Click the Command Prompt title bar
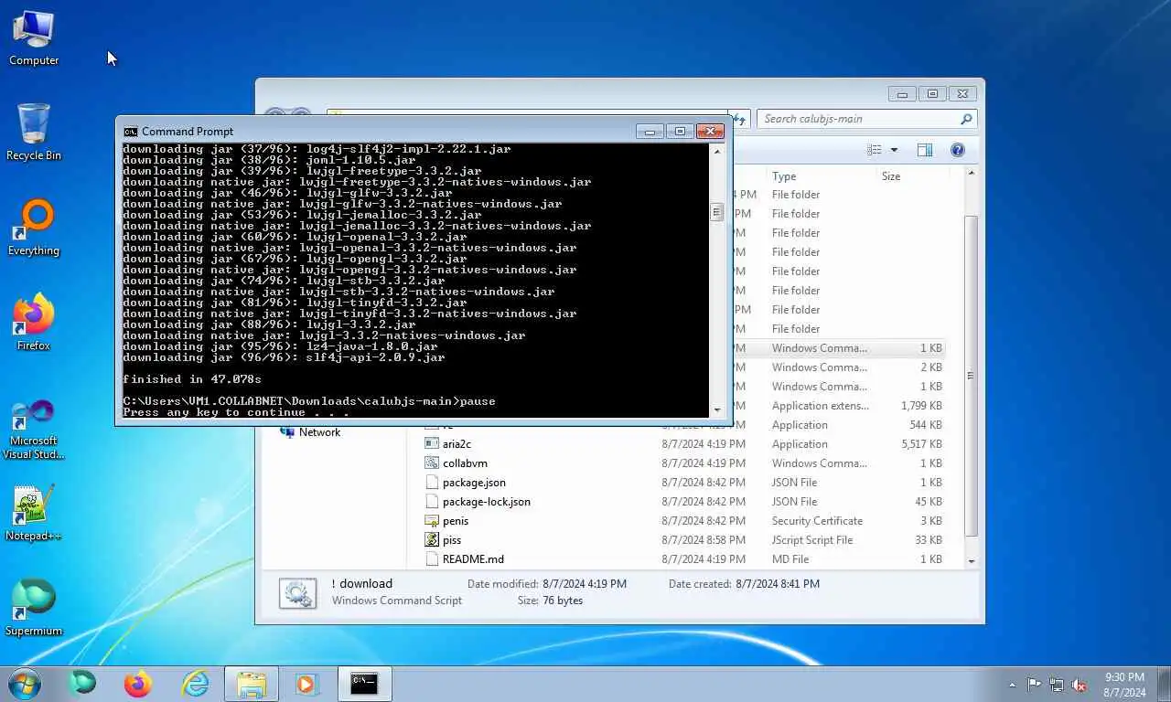 (x=378, y=132)
